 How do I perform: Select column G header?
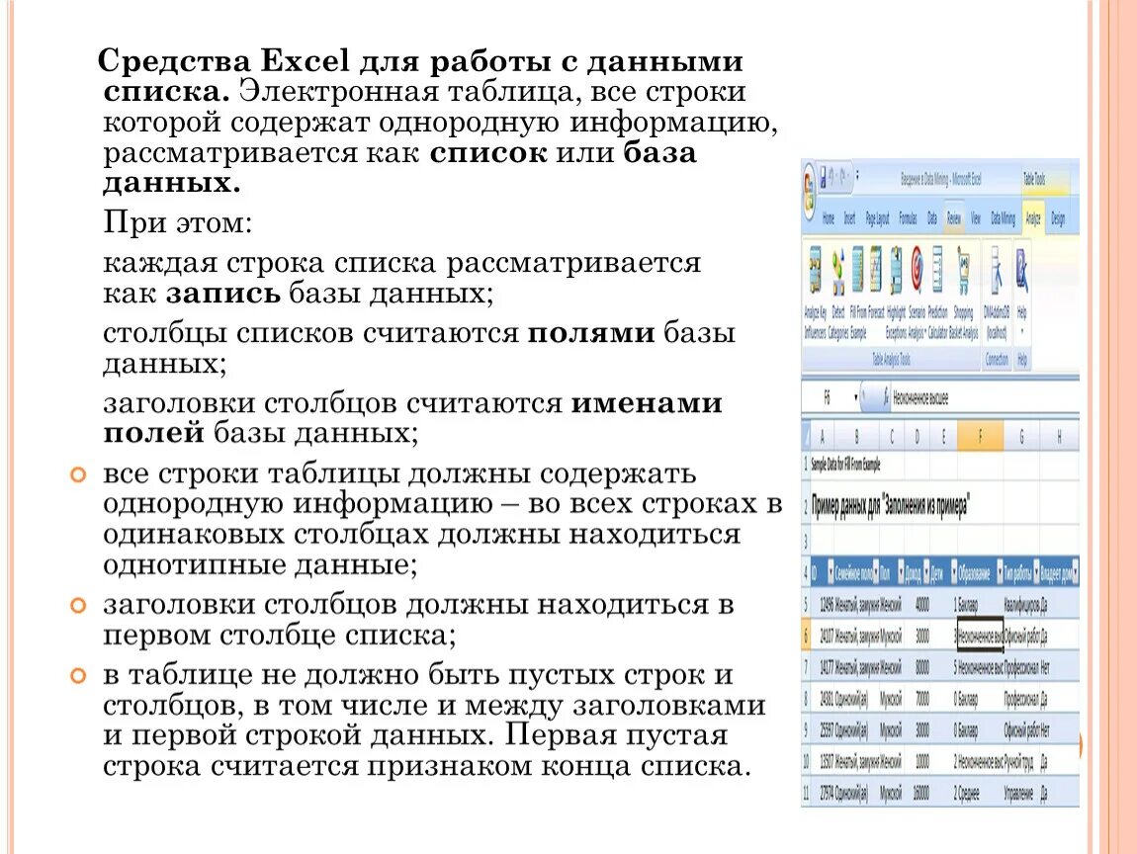(1021, 437)
